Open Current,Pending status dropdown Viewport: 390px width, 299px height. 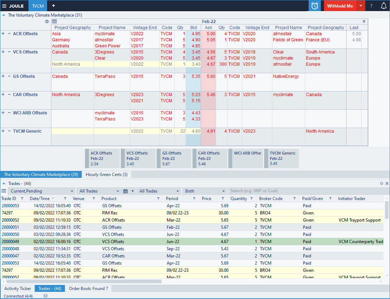[x=41, y=191]
